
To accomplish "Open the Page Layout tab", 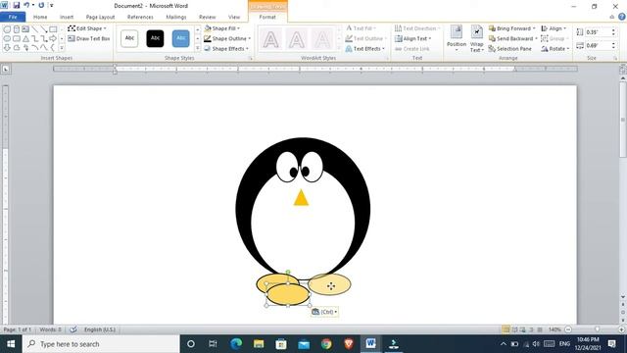I will pos(100,17).
